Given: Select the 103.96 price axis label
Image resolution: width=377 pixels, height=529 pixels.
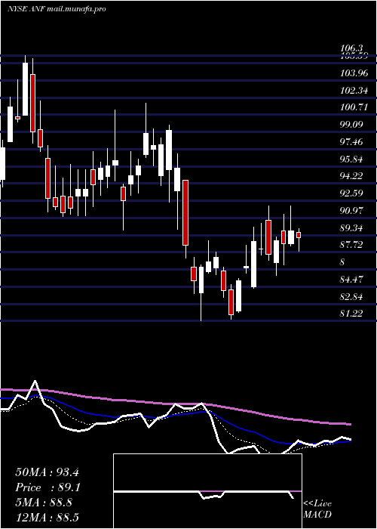Looking at the screenshot, I should click(354, 73).
